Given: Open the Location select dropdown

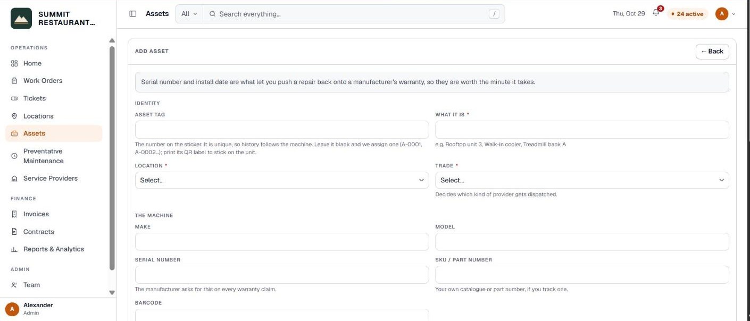Looking at the screenshot, I should click(282, 180).
